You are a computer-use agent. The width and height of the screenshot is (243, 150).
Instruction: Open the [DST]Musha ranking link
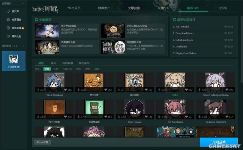tap(182, 27)
